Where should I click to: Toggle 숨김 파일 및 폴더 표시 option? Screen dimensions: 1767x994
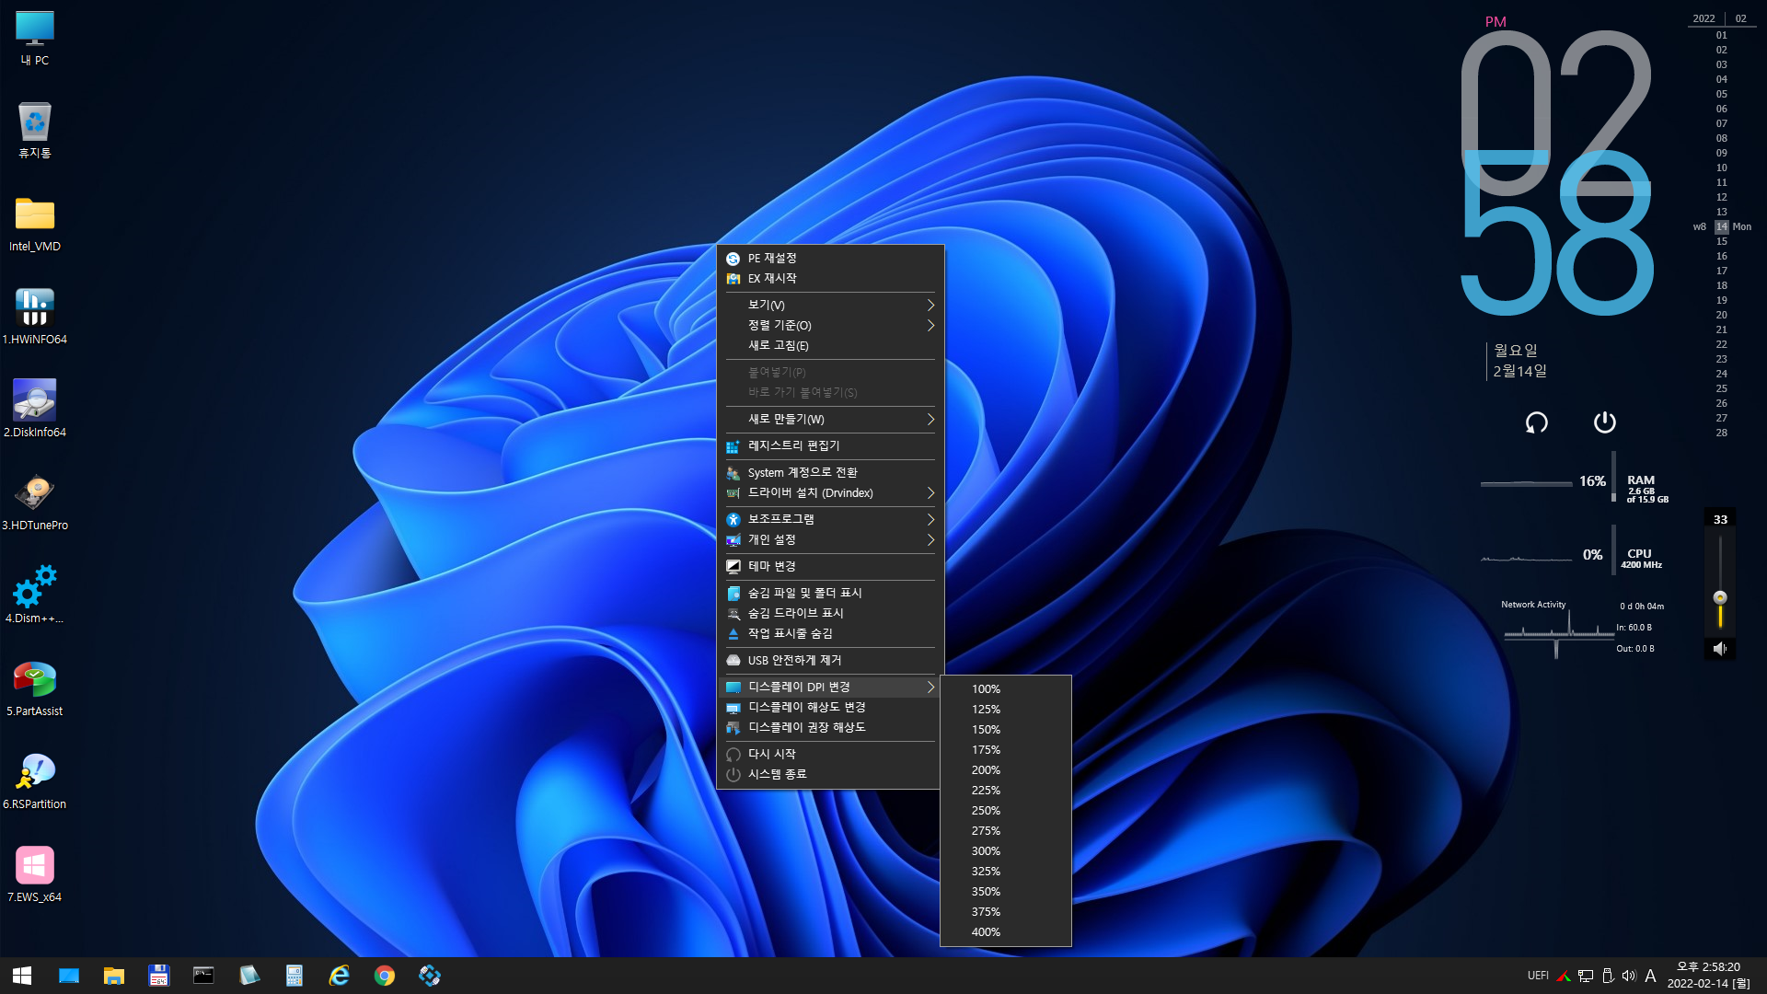830,593
